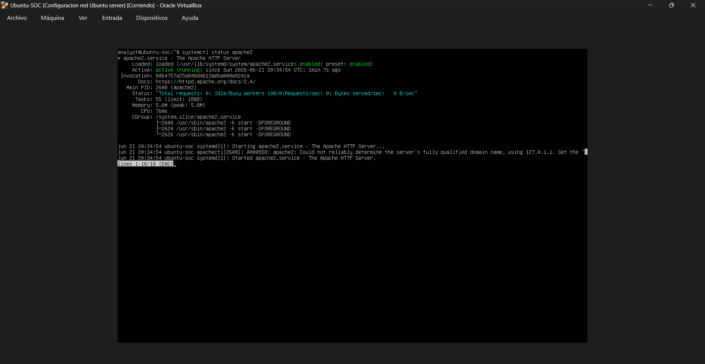
Task: Click the Apache docs URL httpd.apache.org
Action: 206,82
